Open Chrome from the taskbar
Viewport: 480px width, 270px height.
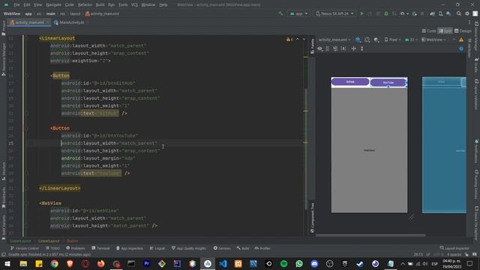55,263
